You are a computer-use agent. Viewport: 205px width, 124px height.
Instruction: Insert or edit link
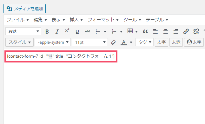point(186,31)
